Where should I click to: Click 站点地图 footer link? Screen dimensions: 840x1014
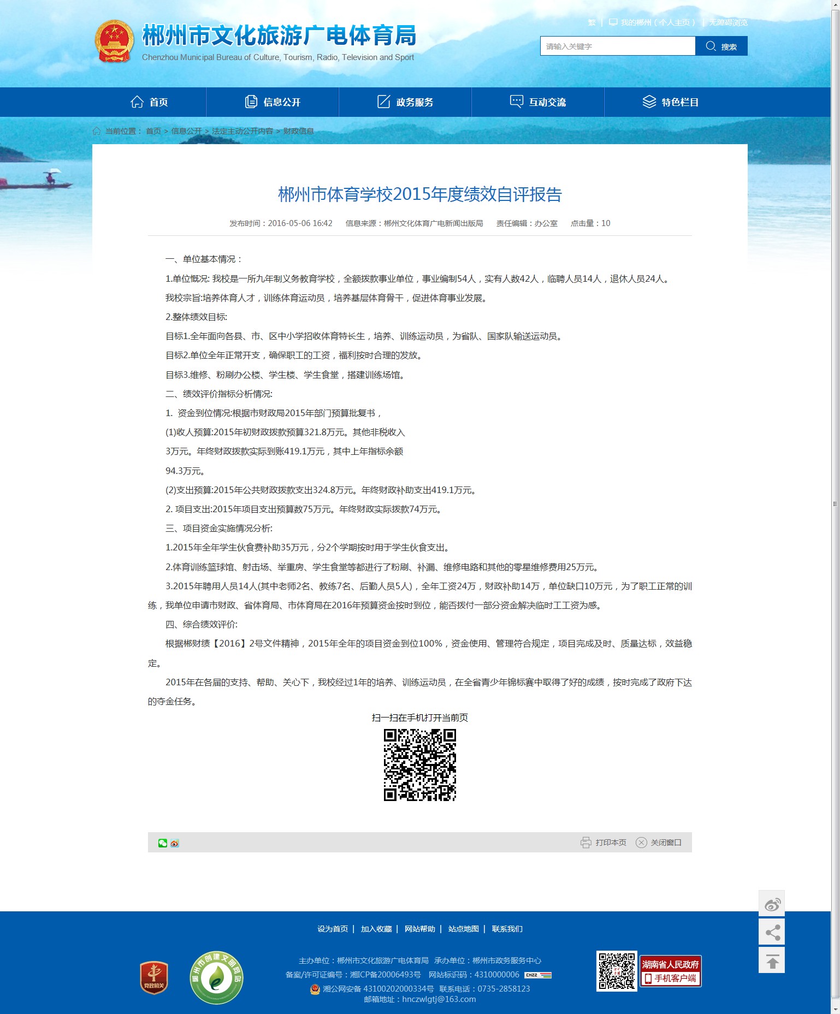(464, 929)
